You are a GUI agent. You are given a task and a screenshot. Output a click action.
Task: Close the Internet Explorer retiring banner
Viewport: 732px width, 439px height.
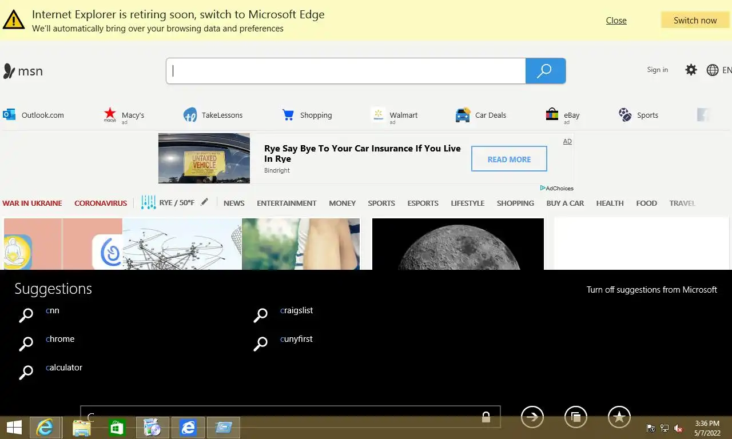616,20
